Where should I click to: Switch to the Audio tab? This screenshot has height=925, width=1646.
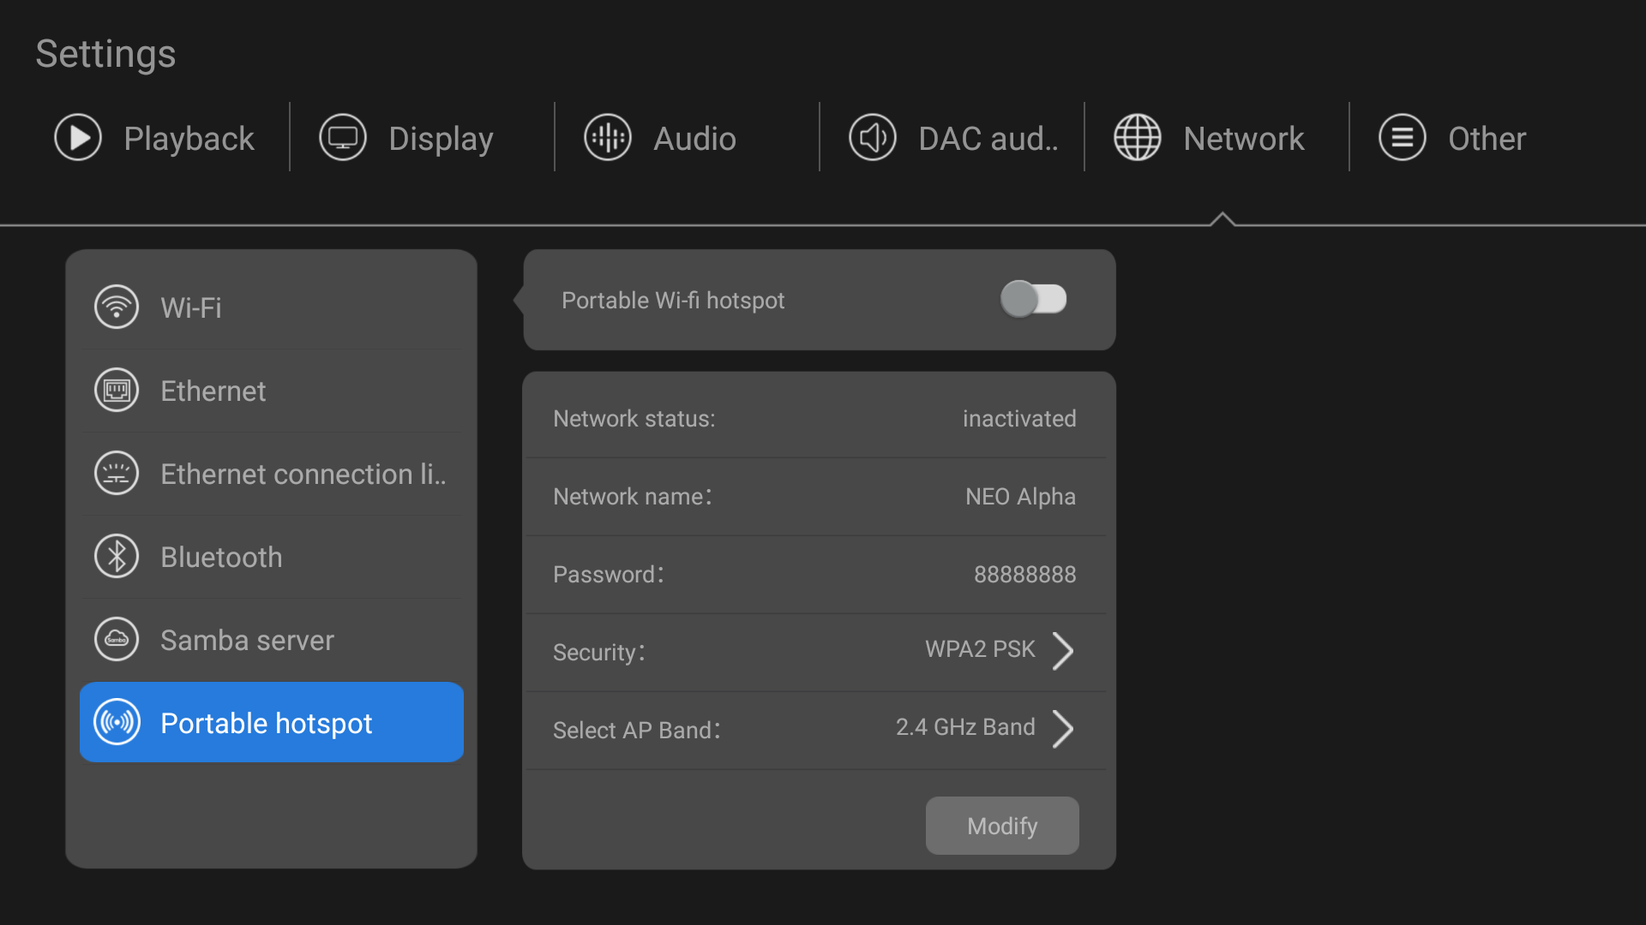(660, 138)
